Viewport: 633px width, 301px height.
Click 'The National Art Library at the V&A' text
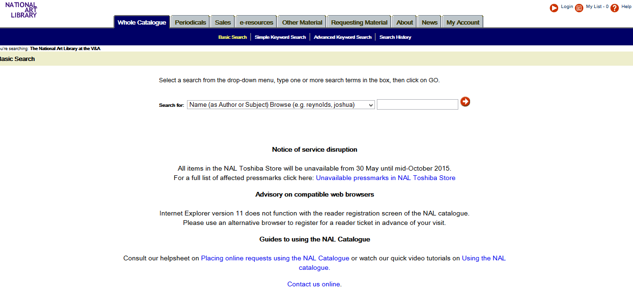point(65,48)
